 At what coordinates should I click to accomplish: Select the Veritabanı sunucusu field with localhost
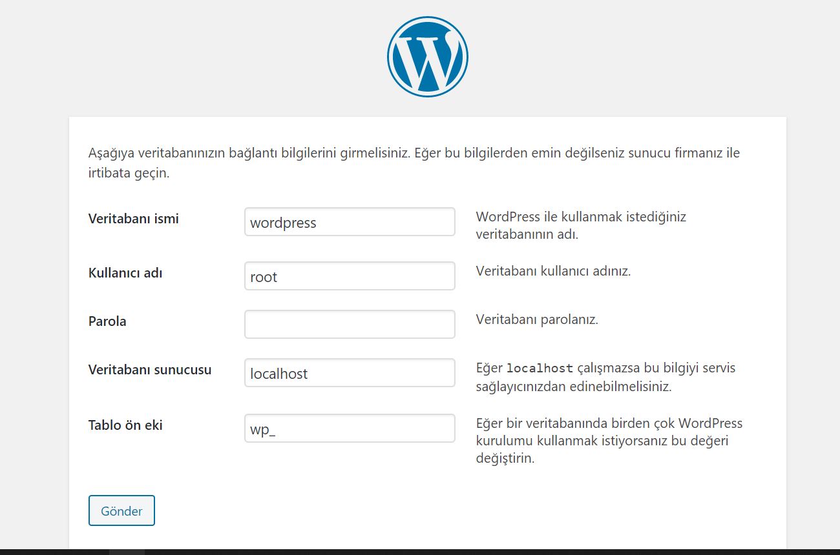[350, 373]
